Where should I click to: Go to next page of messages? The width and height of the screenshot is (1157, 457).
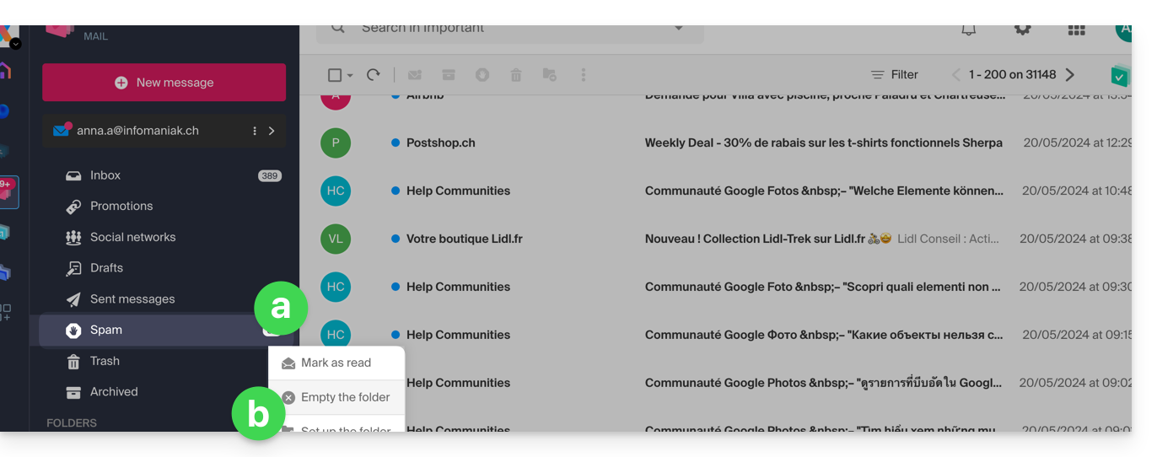(x=1069, y=75)
